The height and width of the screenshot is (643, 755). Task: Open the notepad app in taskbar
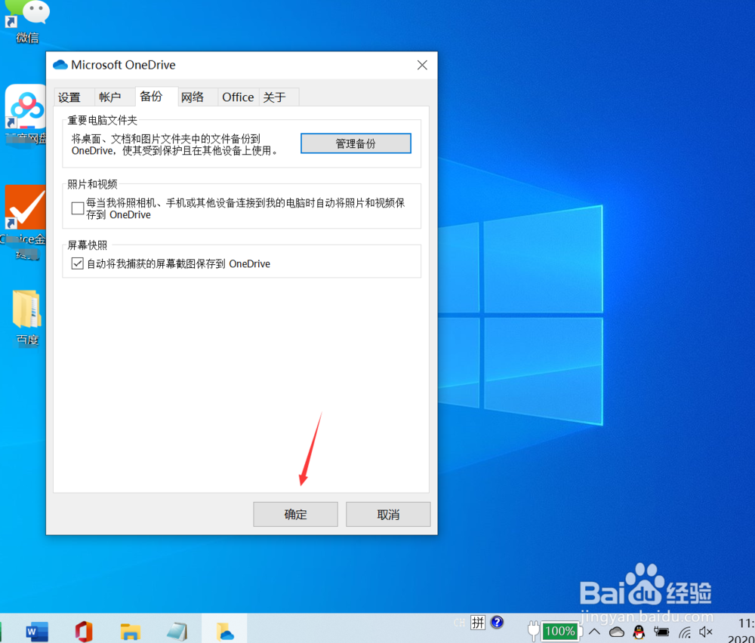177,632
